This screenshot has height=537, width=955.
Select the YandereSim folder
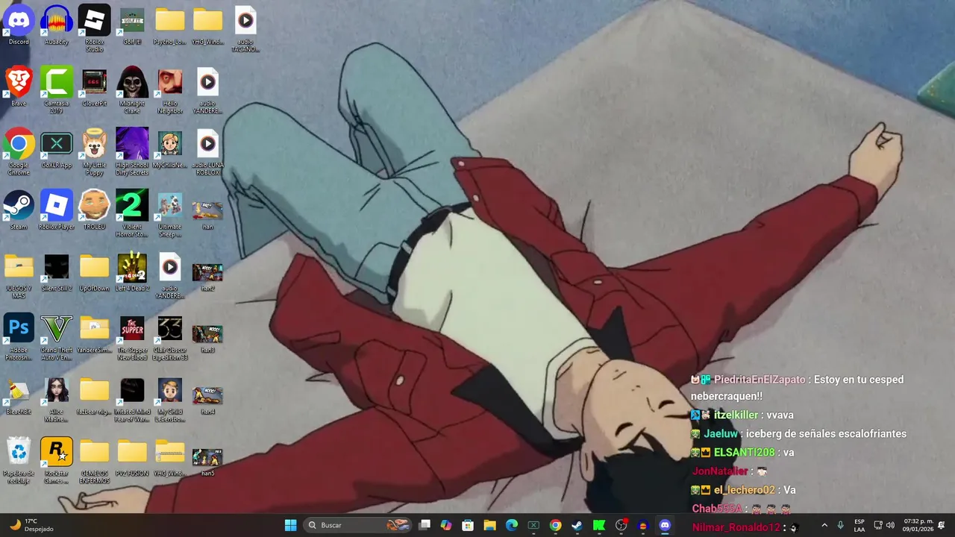pos(94,333)
